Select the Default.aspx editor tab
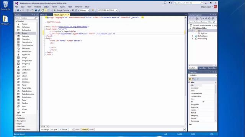Viewport: 245px width, 137px height. [59, 15]
